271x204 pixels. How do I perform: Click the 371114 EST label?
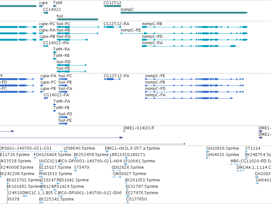point(253,148)
